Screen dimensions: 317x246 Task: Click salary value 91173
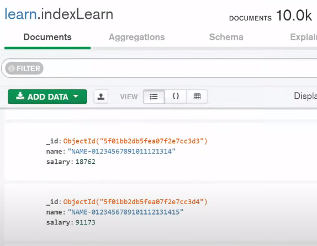pyautogui.click(x=85, y=222)
